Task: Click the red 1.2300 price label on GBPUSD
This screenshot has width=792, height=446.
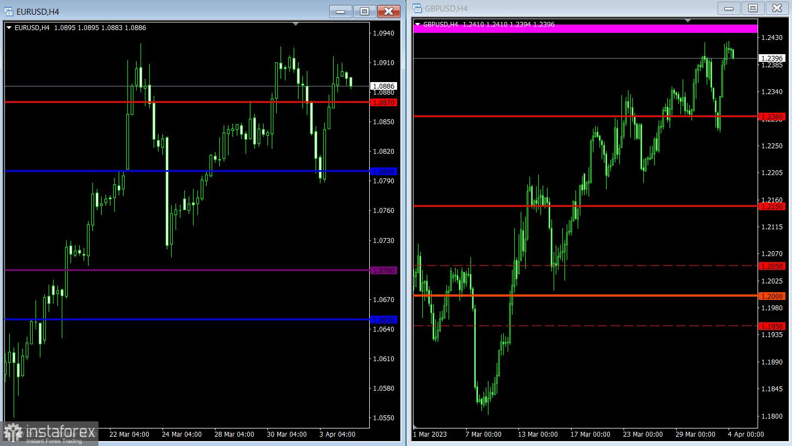Action: (x=772, y=117)
